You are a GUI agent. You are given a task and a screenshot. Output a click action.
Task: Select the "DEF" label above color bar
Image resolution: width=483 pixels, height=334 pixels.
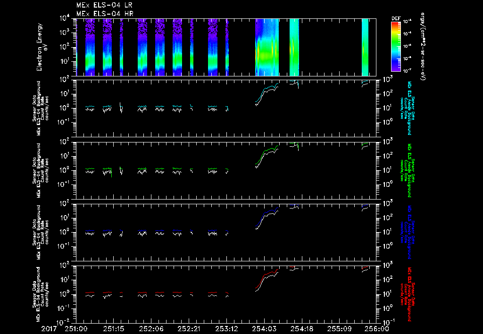coord(396,18)
